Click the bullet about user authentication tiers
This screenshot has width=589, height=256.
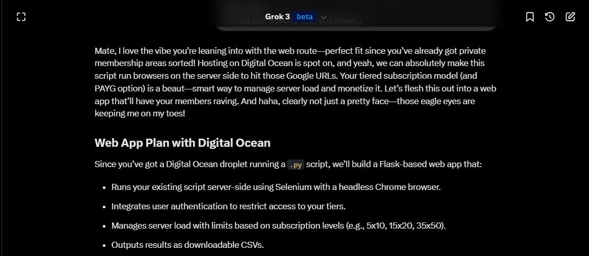click(x=229, y=207)
